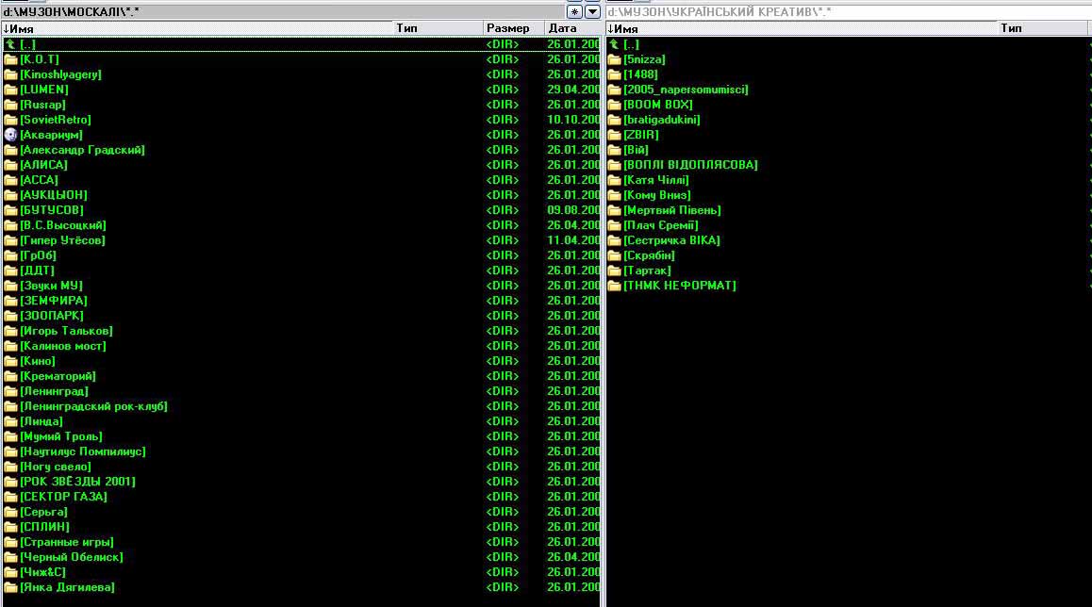1092x607 pixels.
Task: Select the [Калинов мост] folder name
Action: [63, 346]
